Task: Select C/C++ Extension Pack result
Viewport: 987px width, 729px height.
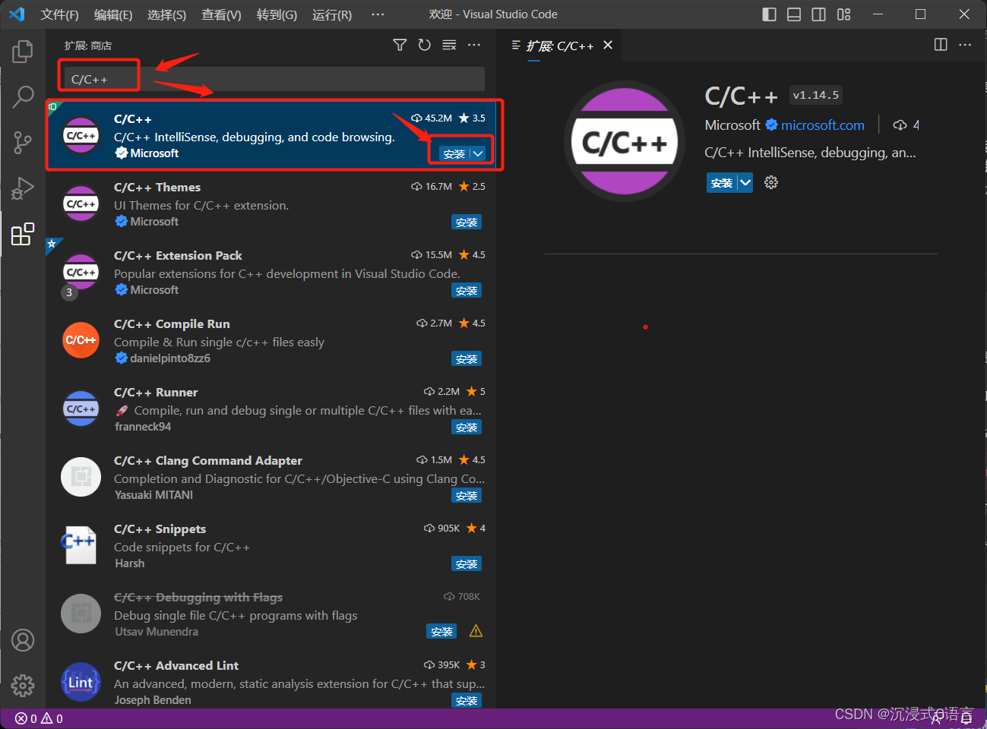Action: click(270, 272)
